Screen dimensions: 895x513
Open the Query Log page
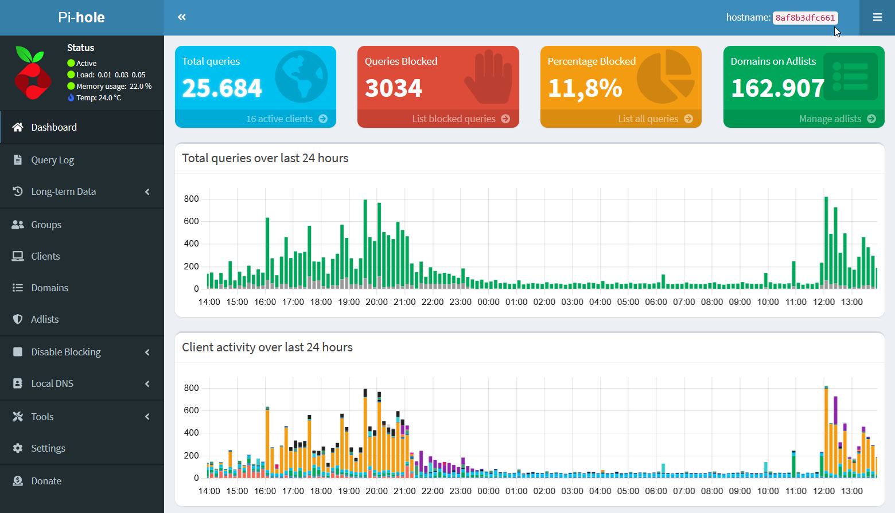pyautogui.click(x=82, y=160)
